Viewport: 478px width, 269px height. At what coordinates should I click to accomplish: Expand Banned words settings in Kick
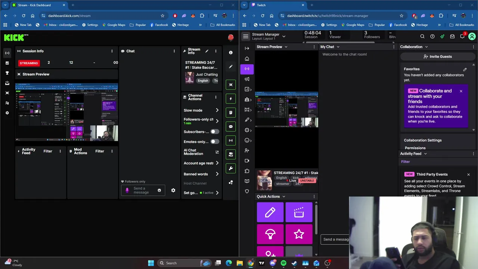tap(217, 174)
